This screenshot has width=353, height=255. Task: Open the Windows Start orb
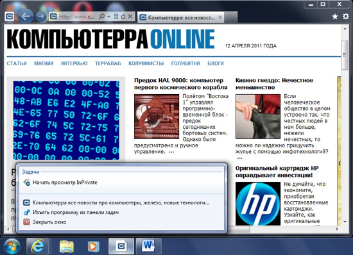(x=12, y=247)
